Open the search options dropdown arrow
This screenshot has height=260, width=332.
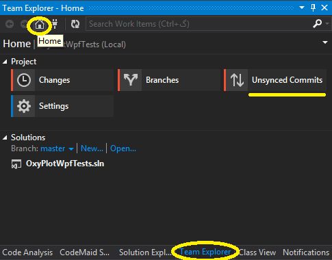tap(327, 23)
